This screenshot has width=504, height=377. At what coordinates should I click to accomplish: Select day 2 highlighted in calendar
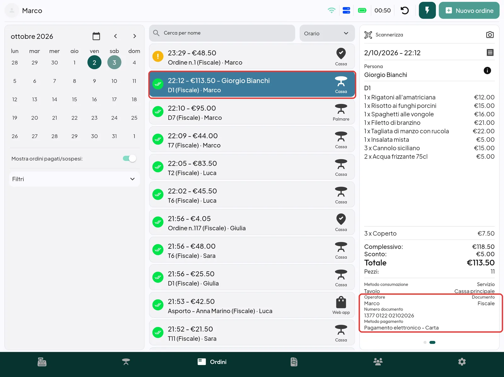click(94, 62)
